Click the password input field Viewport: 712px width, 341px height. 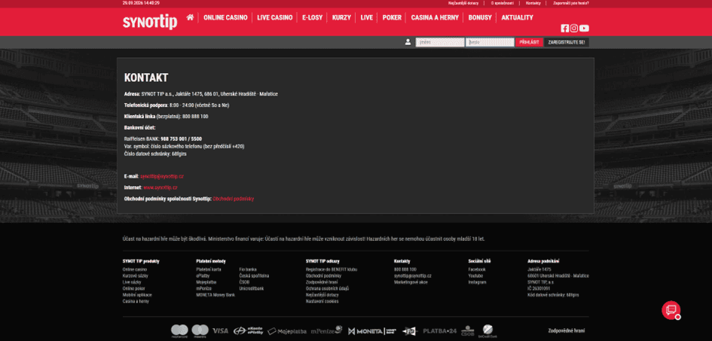[490, 42]
